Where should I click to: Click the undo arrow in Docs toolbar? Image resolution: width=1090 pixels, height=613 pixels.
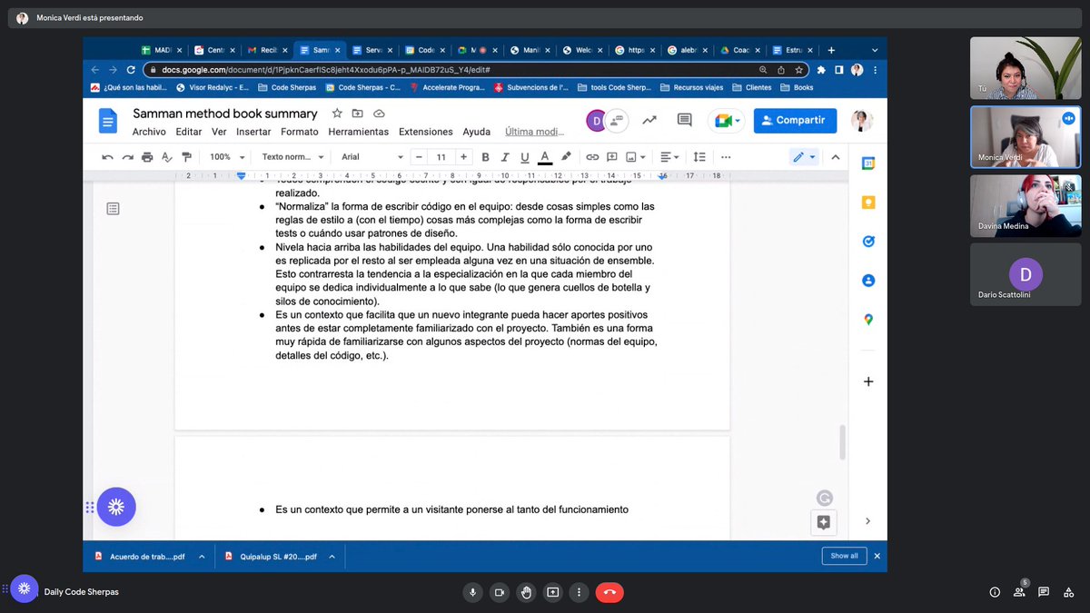click(107, 157)
